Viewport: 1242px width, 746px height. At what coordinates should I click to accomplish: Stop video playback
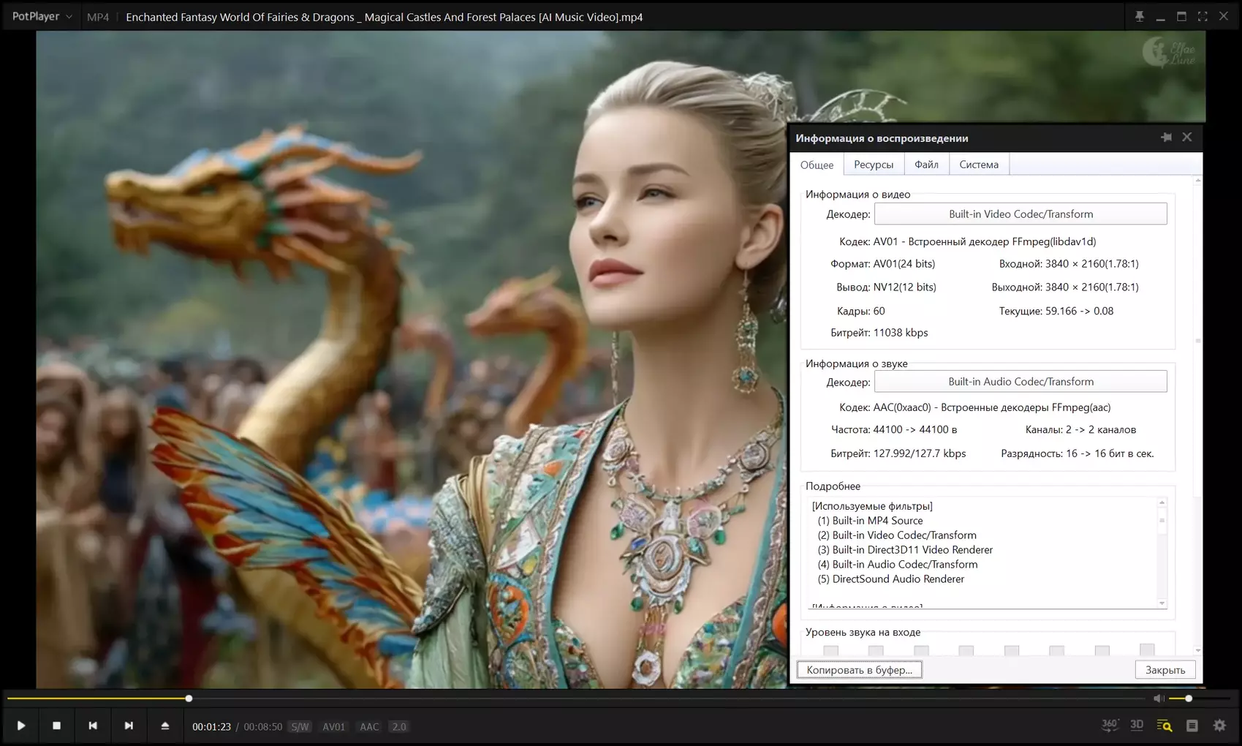[x=56, y=726]
